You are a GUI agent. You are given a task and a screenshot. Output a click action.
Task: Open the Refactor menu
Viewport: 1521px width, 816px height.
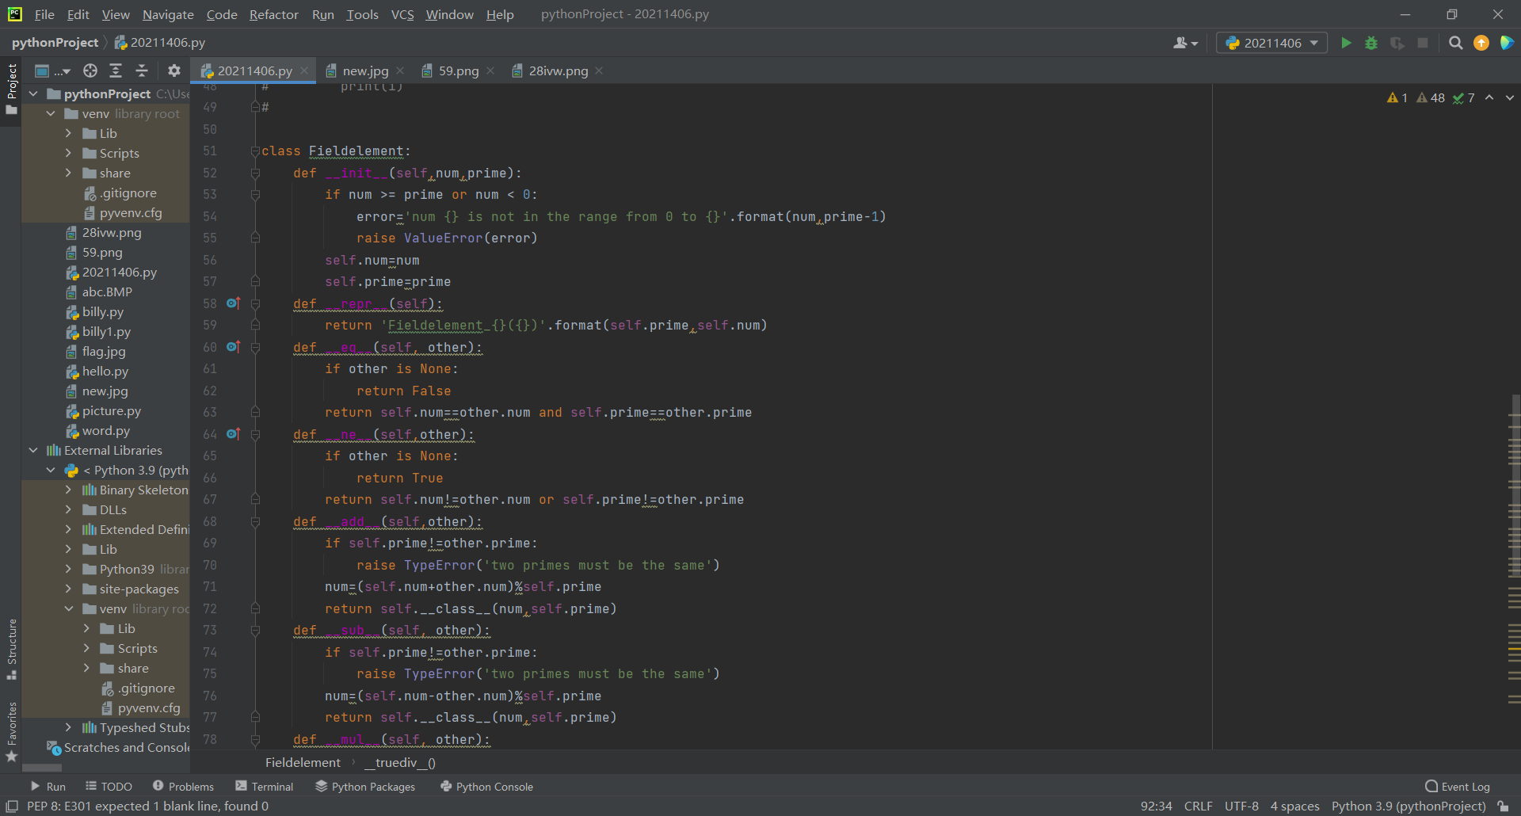point(273,14)
